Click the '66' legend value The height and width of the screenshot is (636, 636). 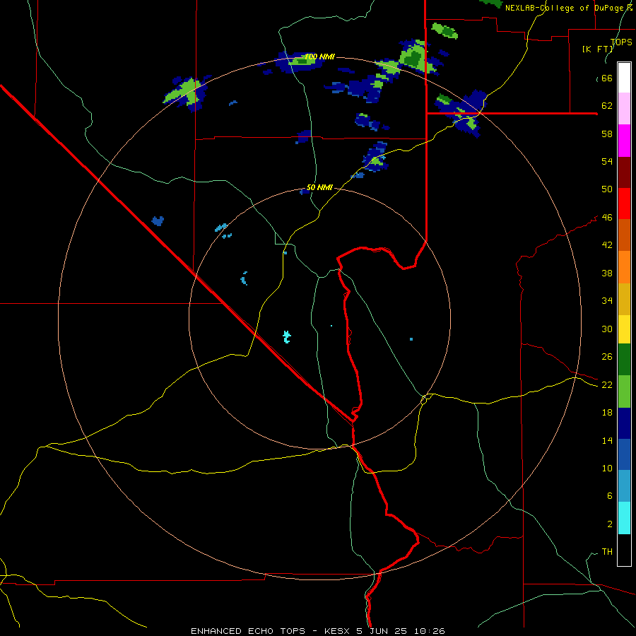607,78
